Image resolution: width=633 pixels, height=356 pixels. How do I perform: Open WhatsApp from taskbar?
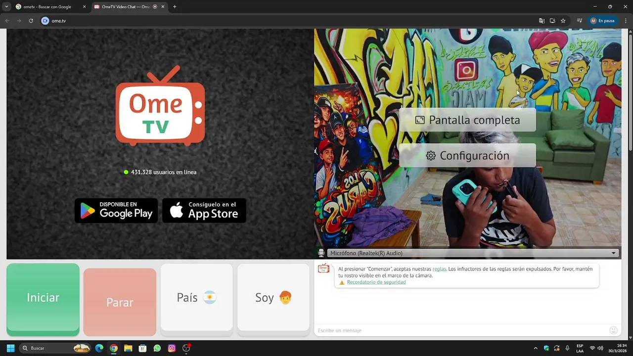(157, 348)
